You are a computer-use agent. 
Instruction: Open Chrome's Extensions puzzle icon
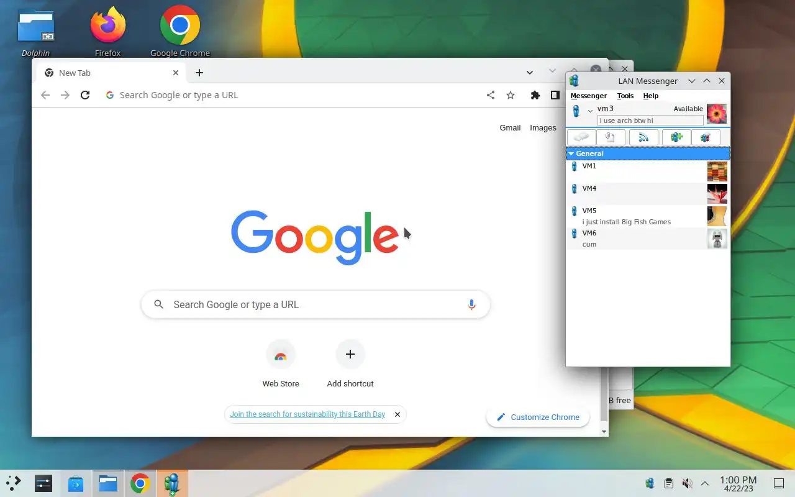[535, 95]
